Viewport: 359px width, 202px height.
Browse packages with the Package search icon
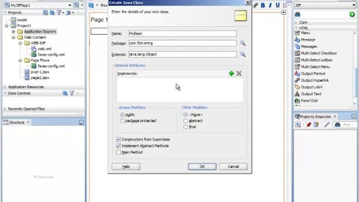pos(243,43)
